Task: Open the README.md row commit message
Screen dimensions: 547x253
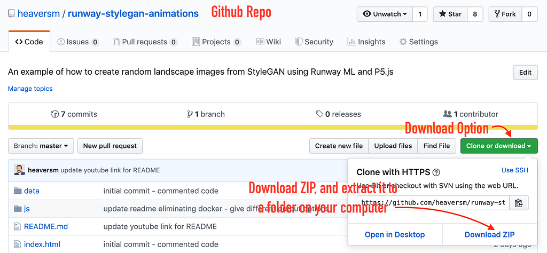Action: tap(160, 226)
